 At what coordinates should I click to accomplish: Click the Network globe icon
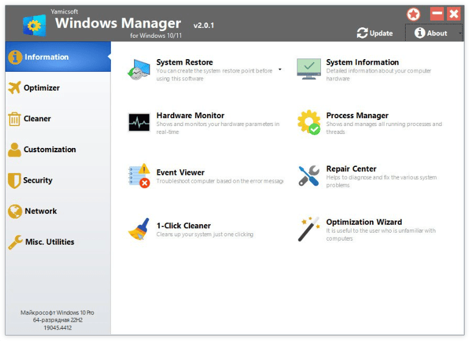click(x=15, y=211)
